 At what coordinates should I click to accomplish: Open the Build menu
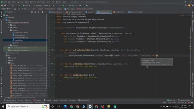point(39,2)
